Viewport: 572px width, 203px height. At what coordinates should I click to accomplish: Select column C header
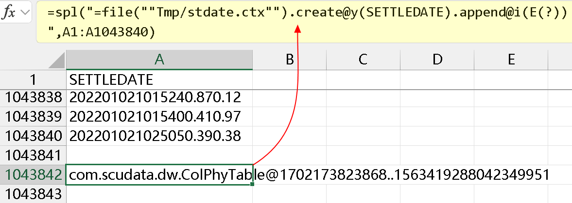[363, 60]
